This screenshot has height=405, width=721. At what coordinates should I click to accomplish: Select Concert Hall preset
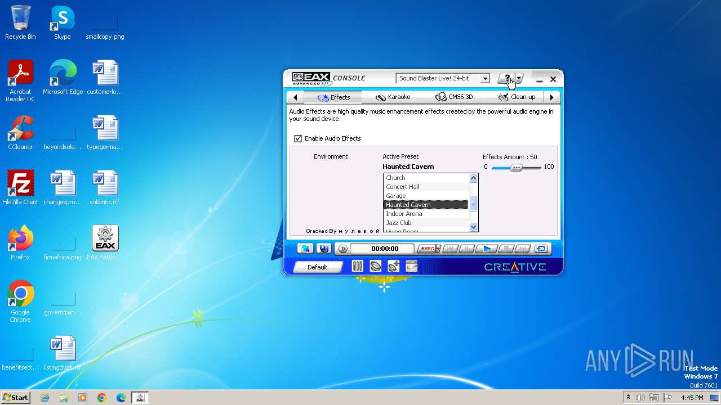pyautogui.click(x=426, y=187)
